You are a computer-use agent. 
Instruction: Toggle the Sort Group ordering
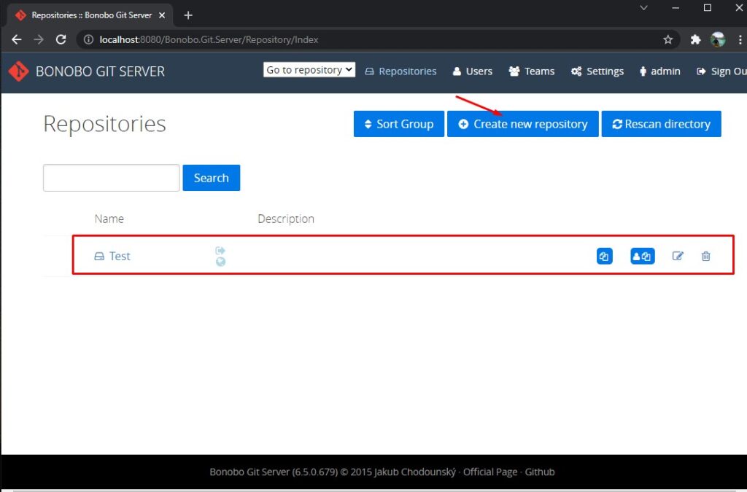[399, 124]
